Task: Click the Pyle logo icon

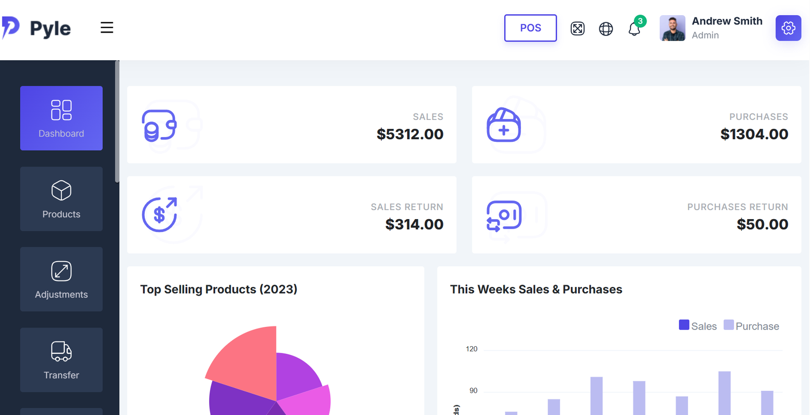Action: coord(11,27)
